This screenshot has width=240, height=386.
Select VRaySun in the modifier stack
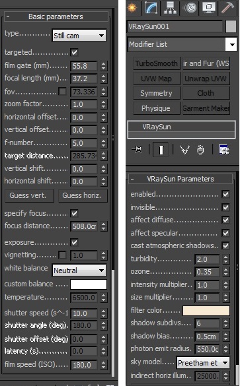pos(181,127)
